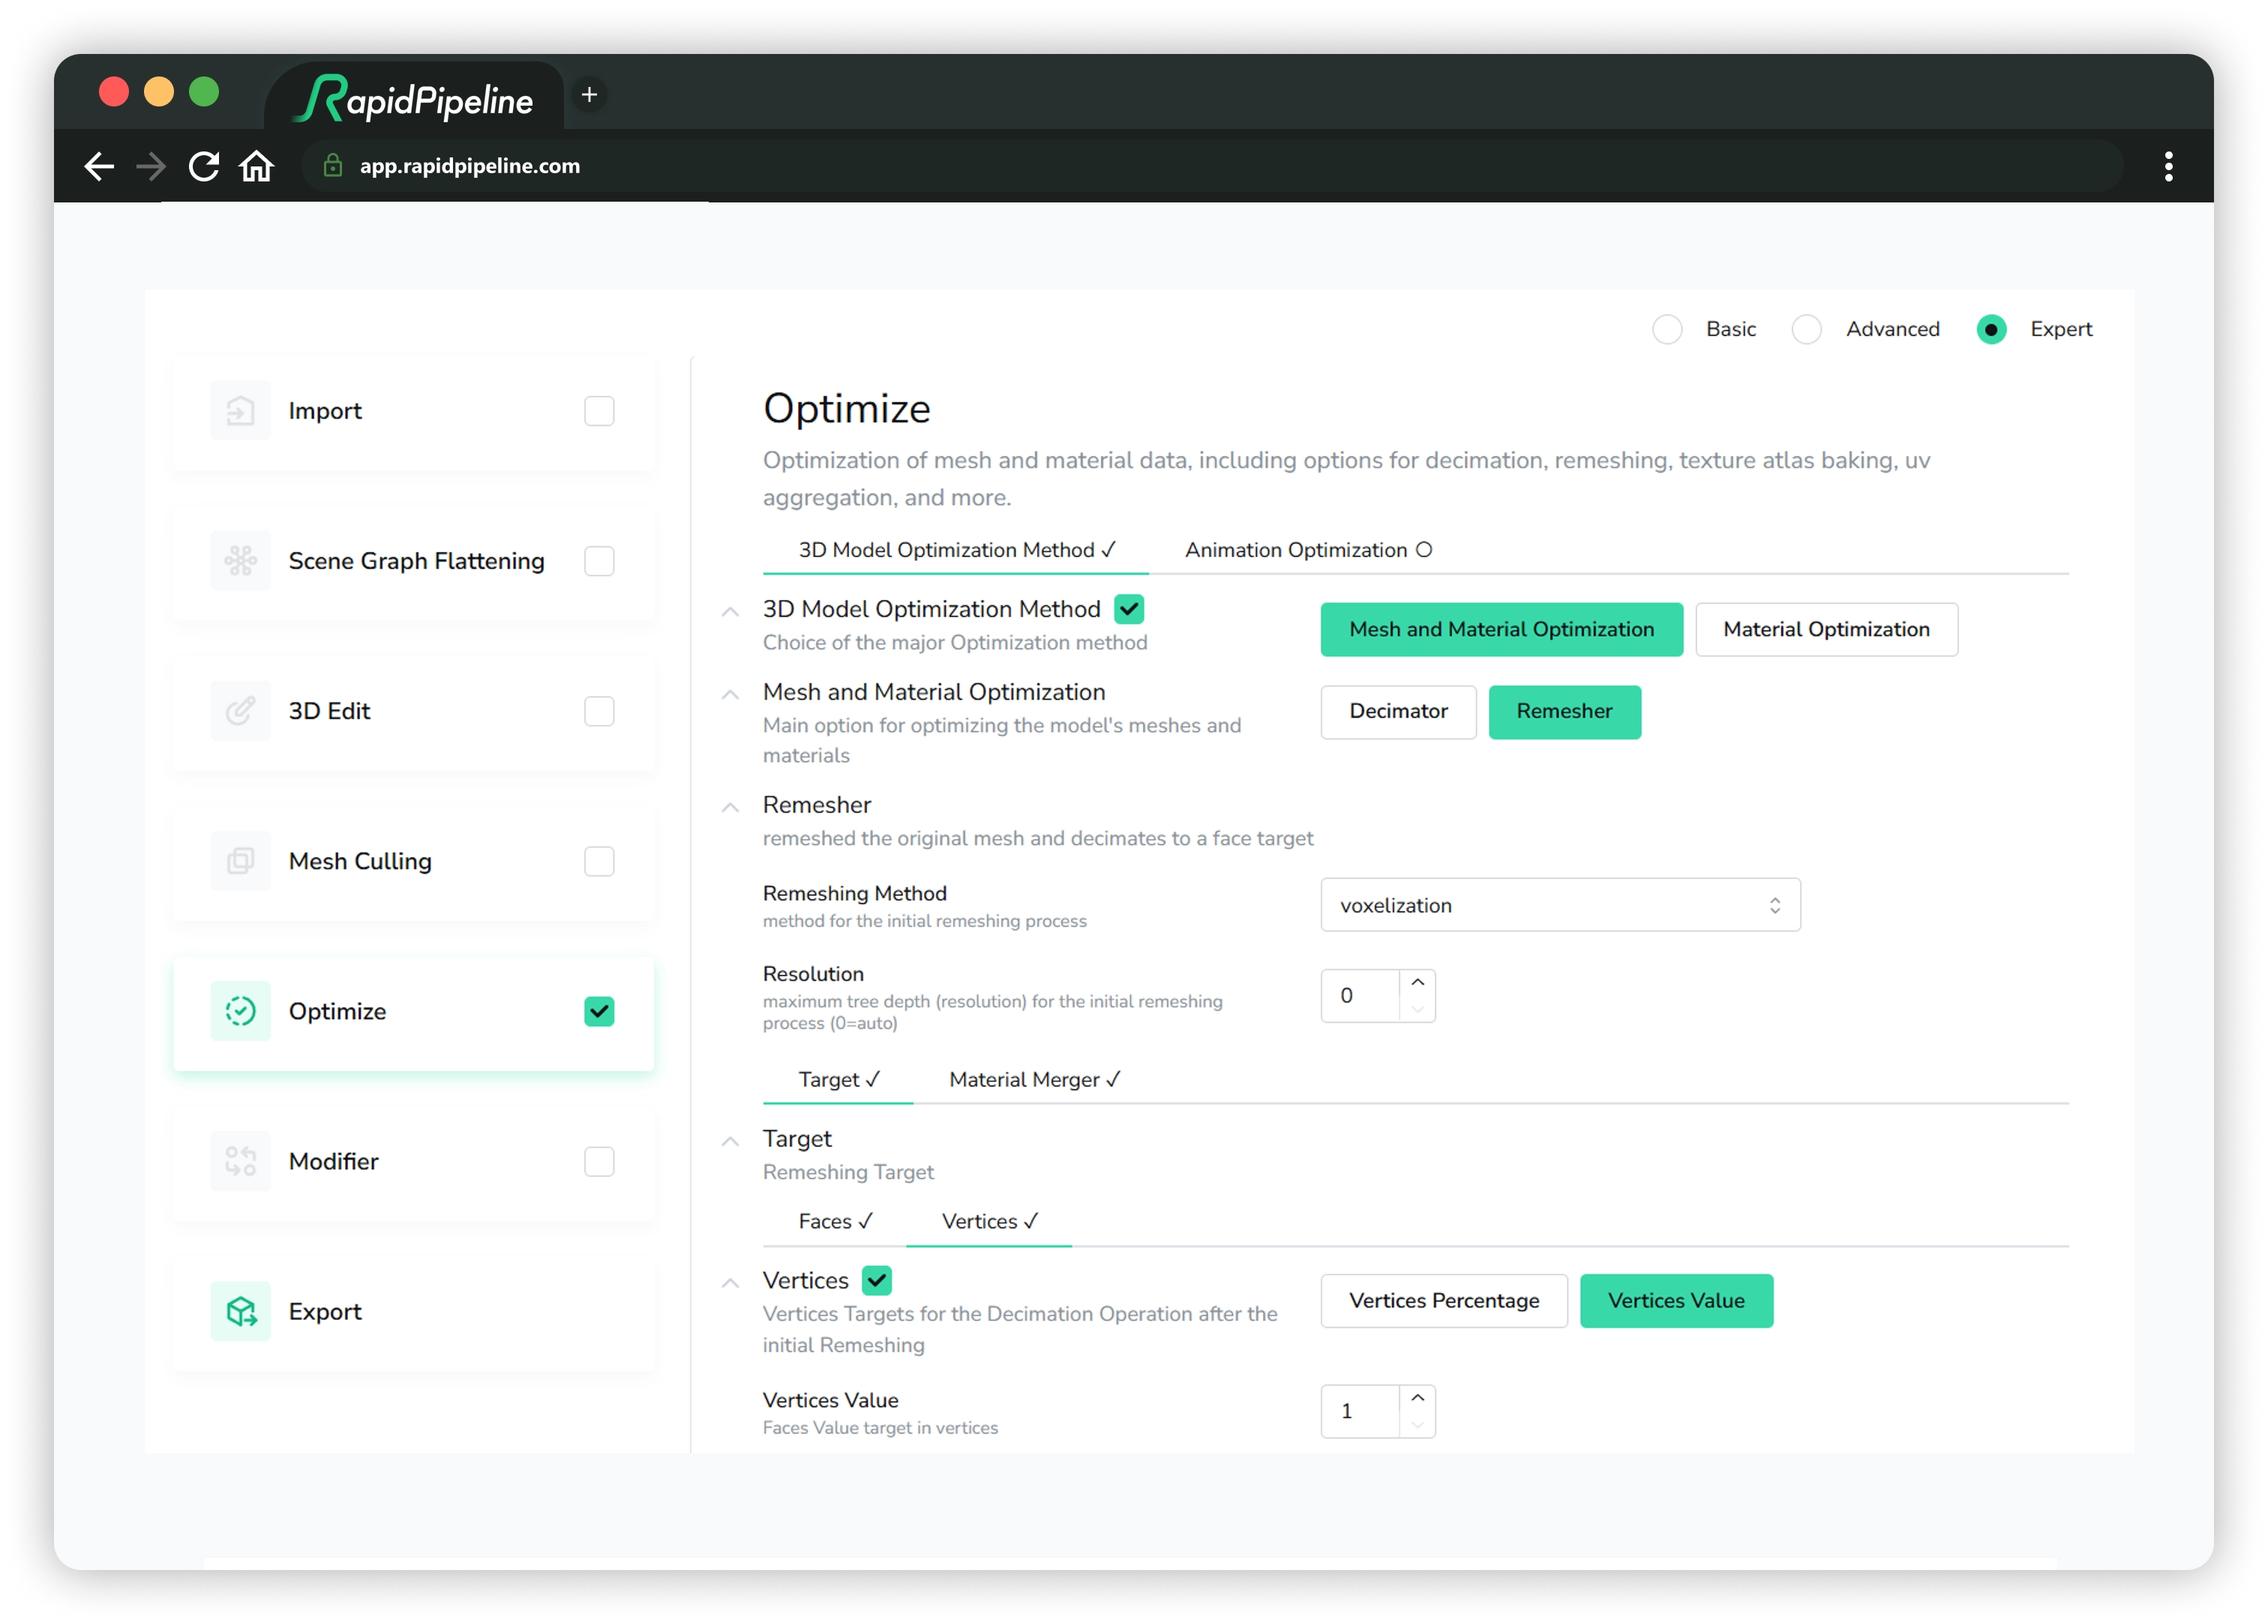The image size is (2268, 1624).
Task: Increase Resolution with up arrow
Action: point(1417,983)
